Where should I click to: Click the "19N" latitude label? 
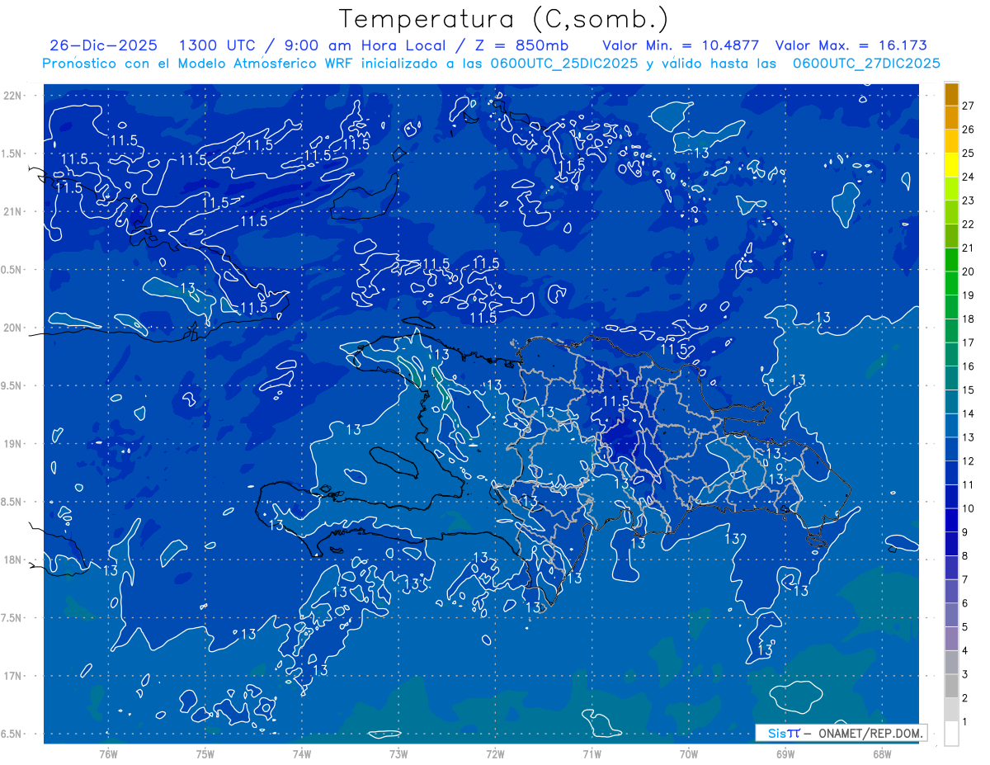(13, 444)
